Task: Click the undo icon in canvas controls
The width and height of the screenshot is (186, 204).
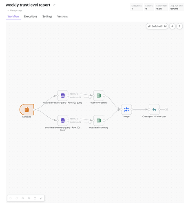Action: point(11,198)
